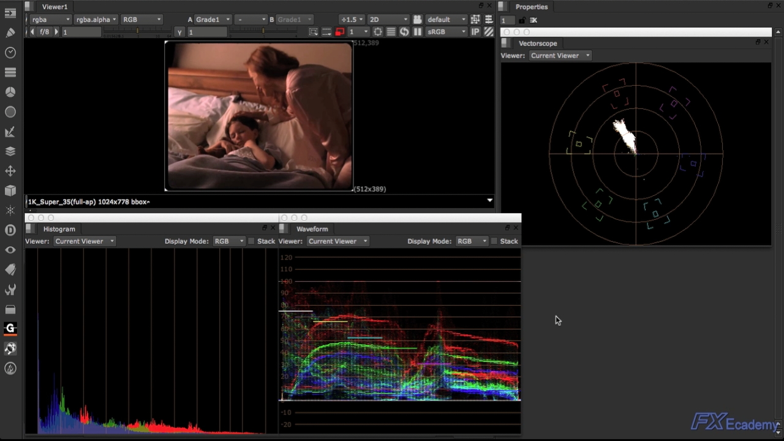Open the MetaData nodes tag icon
784x441 pixels.
click(x=10, y=269)
